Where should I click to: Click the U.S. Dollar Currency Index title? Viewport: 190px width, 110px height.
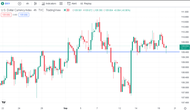(16, 10)
